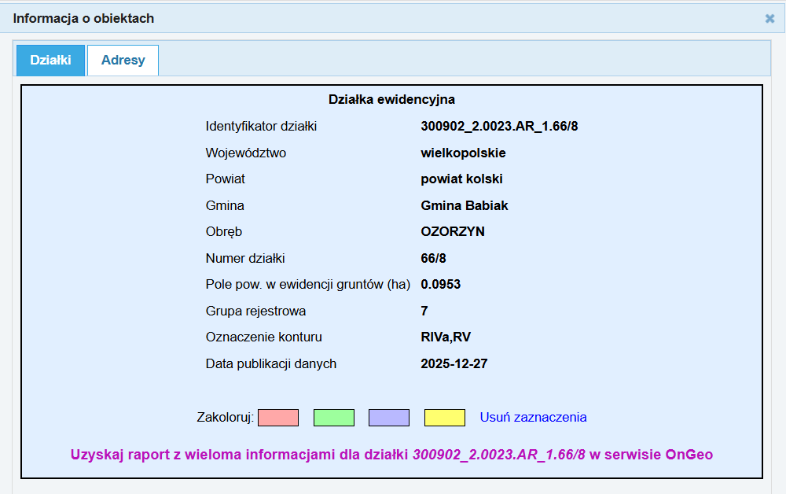Screen dimensions: 786x494
Task: Choose the green Zakoloruj color swatch
Action: click(x=333, y=418)
